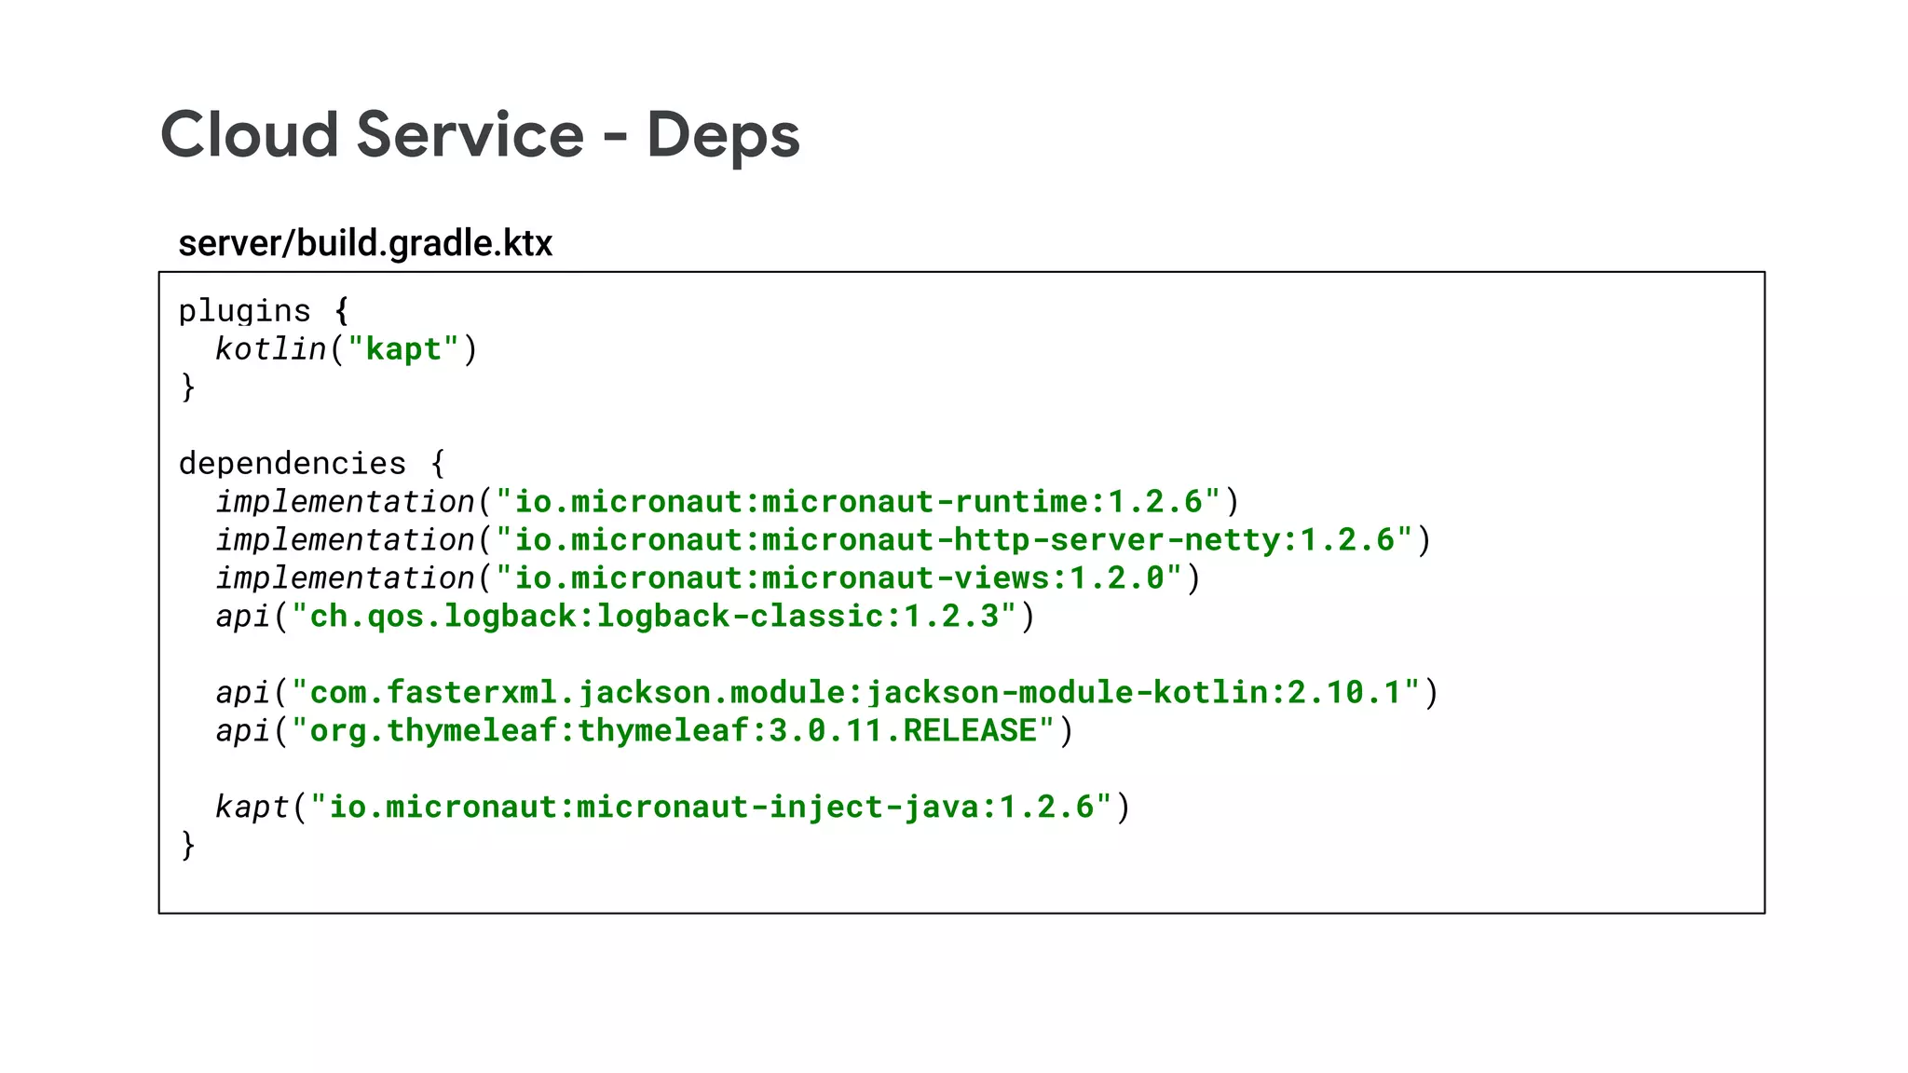This screenshot has height=1073, width=1908.
Task: Click the plugins keyword in code
Action: 244,310
